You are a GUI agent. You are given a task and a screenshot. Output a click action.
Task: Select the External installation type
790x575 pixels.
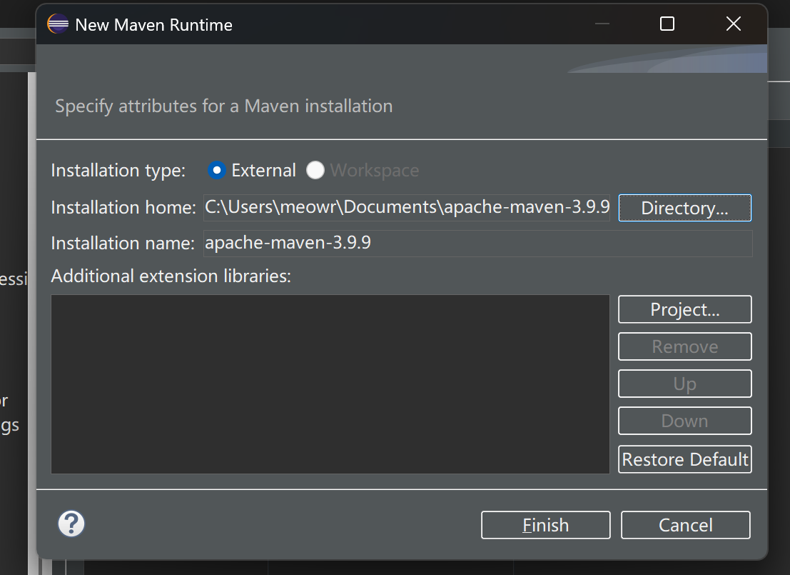pyautogui.click(x=217, y=171)
